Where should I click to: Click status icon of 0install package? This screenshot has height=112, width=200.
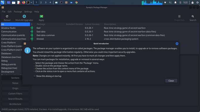(32, 39)
